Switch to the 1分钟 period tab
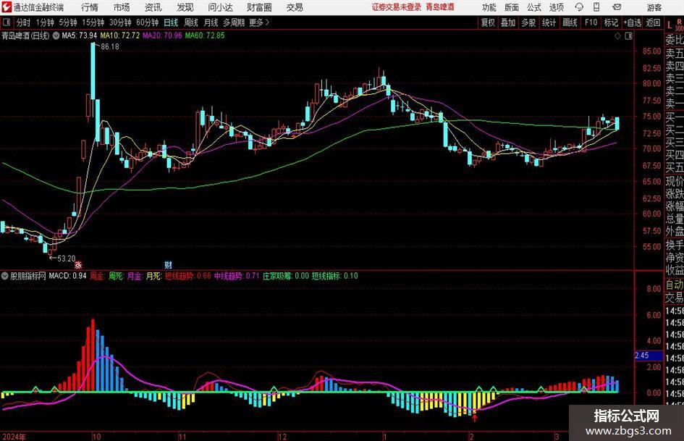 pyautogui.click(x=45, y=22)
